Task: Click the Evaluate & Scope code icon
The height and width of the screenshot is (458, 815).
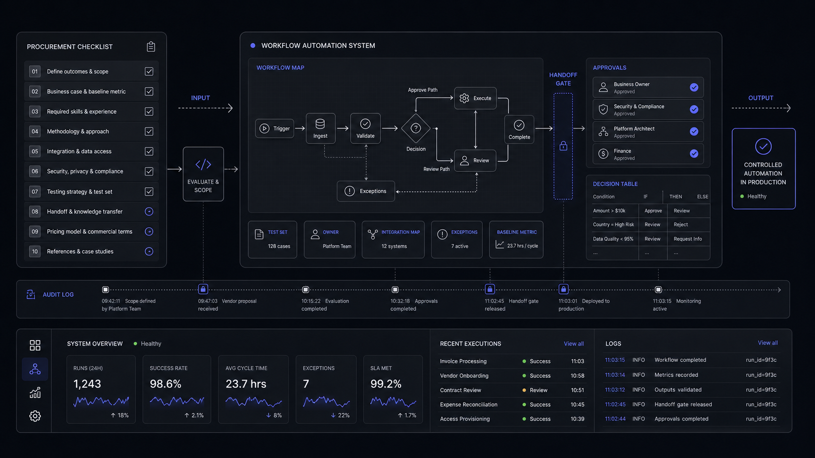Action: (203, 165)
